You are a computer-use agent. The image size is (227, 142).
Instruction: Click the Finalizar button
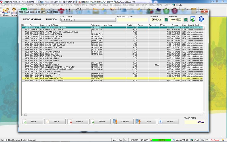click(x=100, y=122)
